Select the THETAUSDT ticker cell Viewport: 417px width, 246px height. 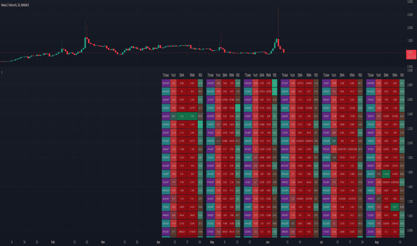coord(371,92)
